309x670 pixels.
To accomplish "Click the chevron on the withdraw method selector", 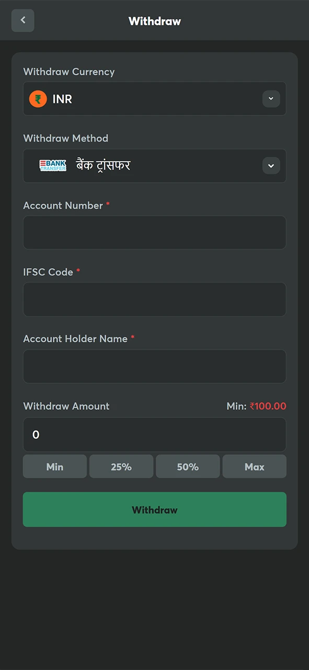I will coord(271,165).
